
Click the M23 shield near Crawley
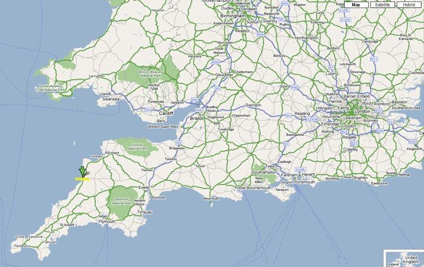tap(354, 143)
